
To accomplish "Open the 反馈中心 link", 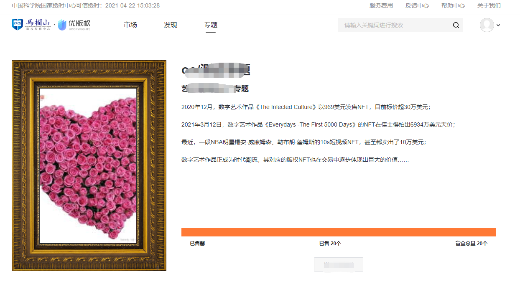I will pos(417,5).
